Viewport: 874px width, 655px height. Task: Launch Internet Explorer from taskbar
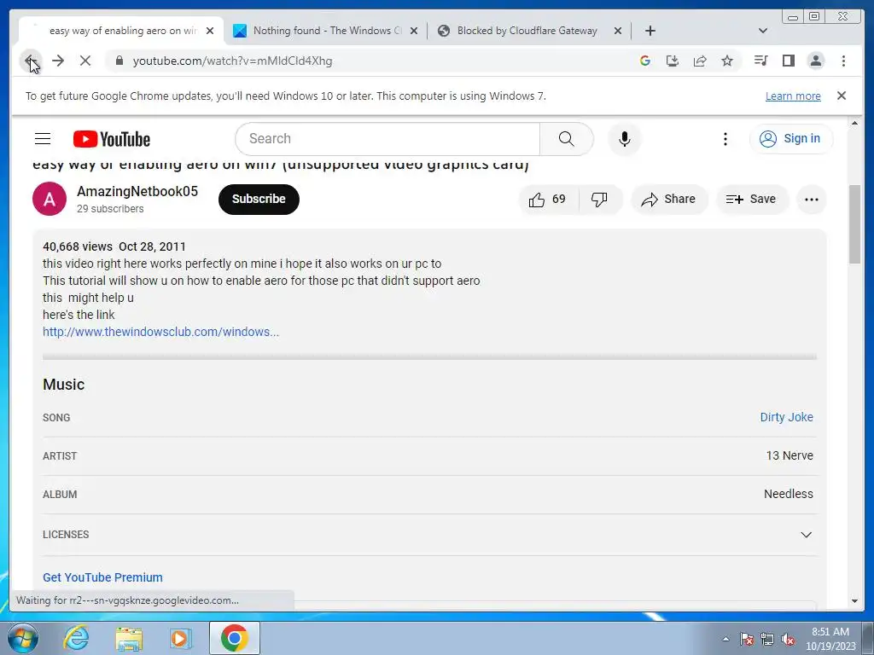(76, 638)
